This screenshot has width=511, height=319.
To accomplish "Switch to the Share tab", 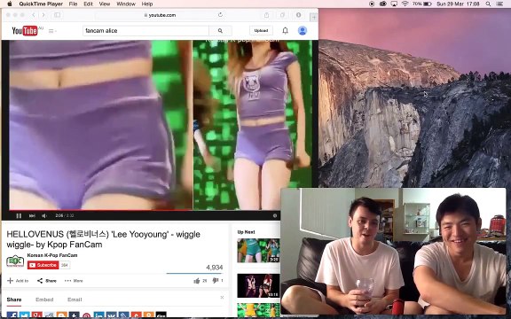I will pos(14,300).
